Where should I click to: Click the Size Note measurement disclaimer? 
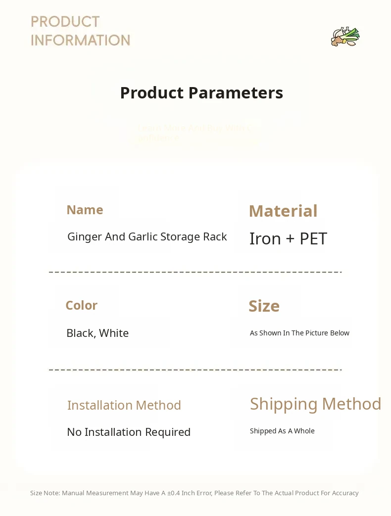(194, 493)
